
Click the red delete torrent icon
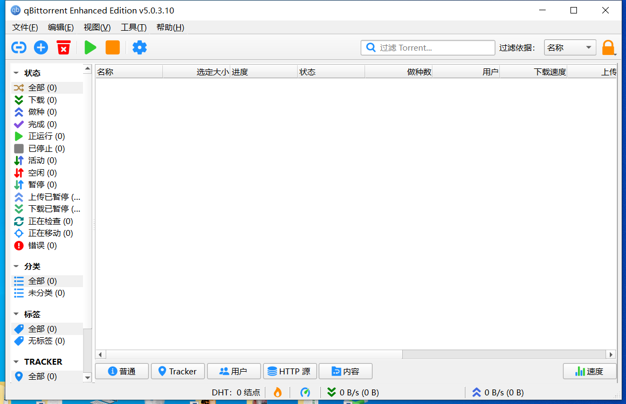tap(64, 47)
